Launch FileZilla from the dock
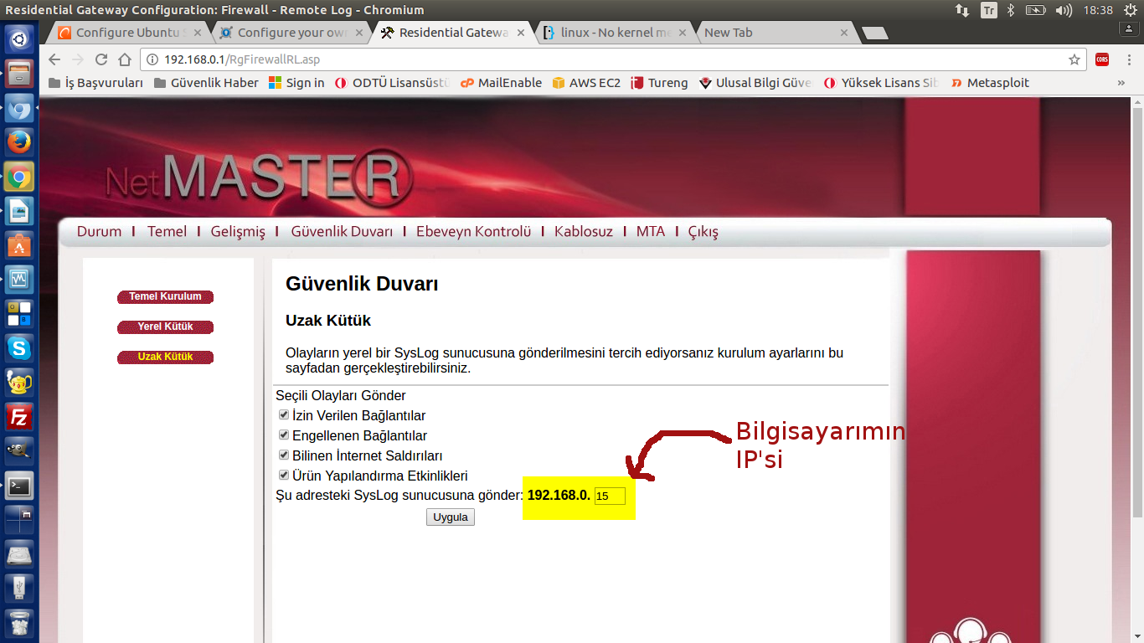This screenshot has height=643, width=1144. pyautogui.click(x=19, y=416)
